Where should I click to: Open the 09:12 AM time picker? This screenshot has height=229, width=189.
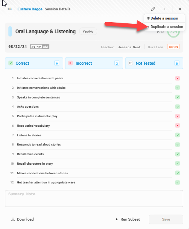40,47
